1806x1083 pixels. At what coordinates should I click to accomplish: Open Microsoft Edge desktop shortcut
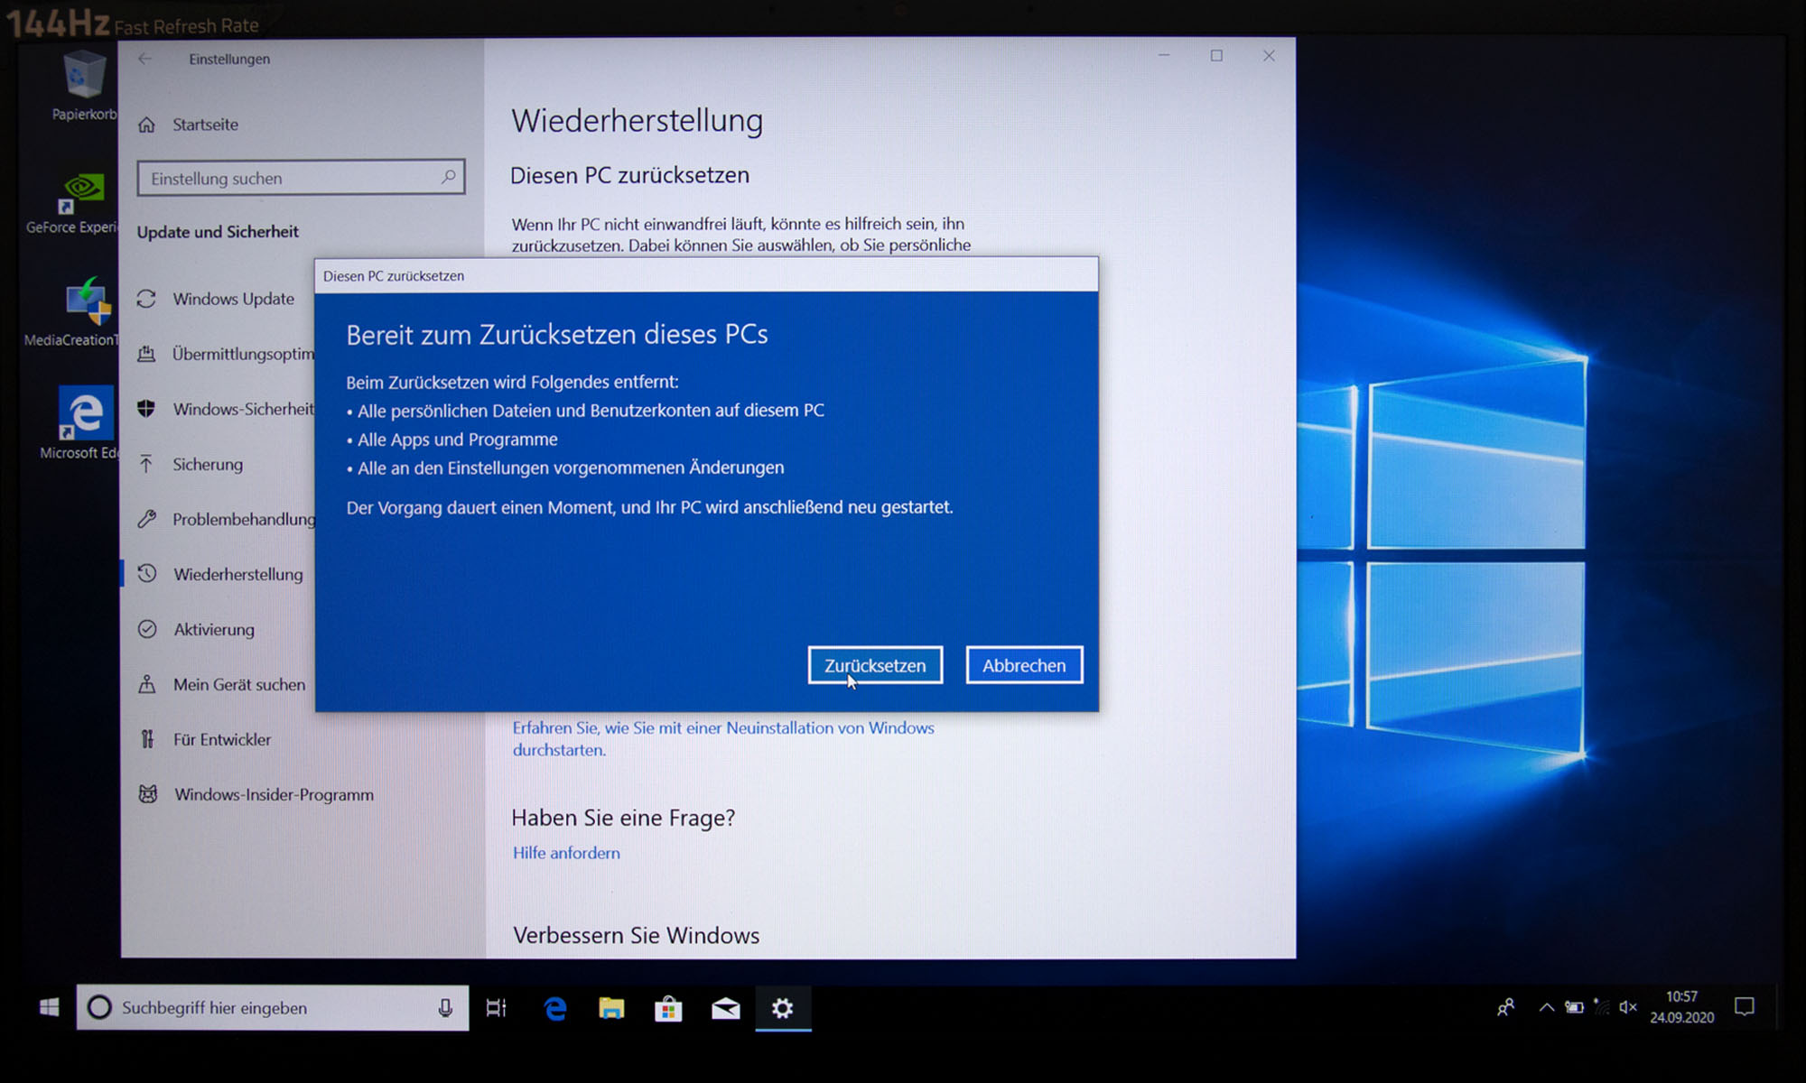click(79, 424)
